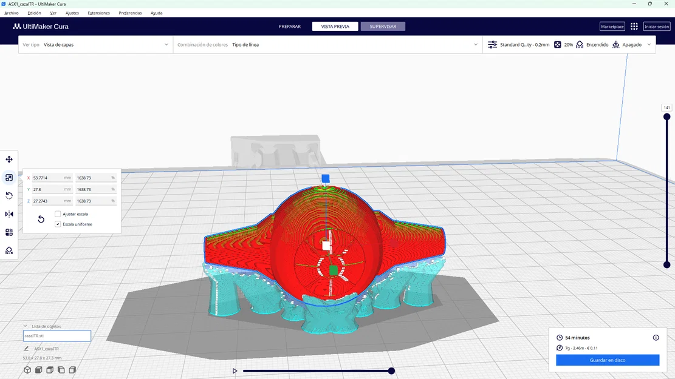Open print time info icon
Image resolution: width=675 pixels, height=379 pixels.
[656, 338]
